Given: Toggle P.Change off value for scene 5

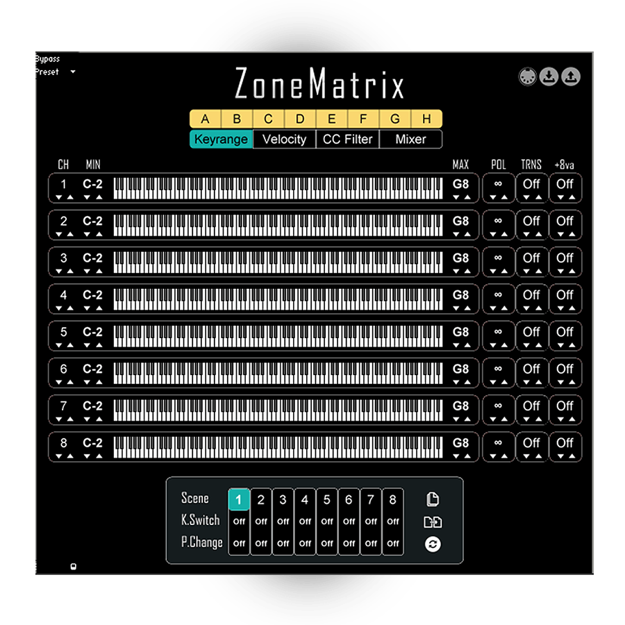Looking at the screenshot, I should click(327, 543).
